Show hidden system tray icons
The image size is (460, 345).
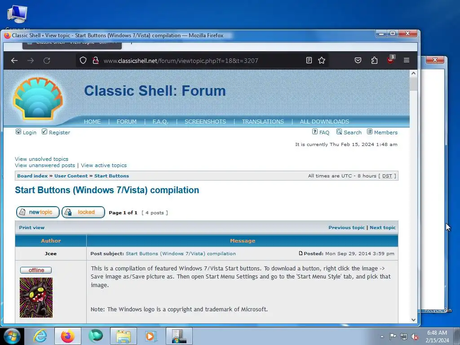[x=382, y=336]
